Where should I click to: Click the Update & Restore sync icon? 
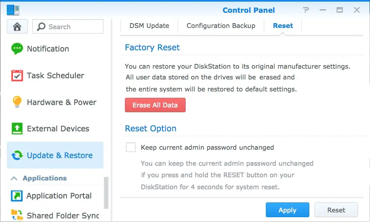point(17,155)
